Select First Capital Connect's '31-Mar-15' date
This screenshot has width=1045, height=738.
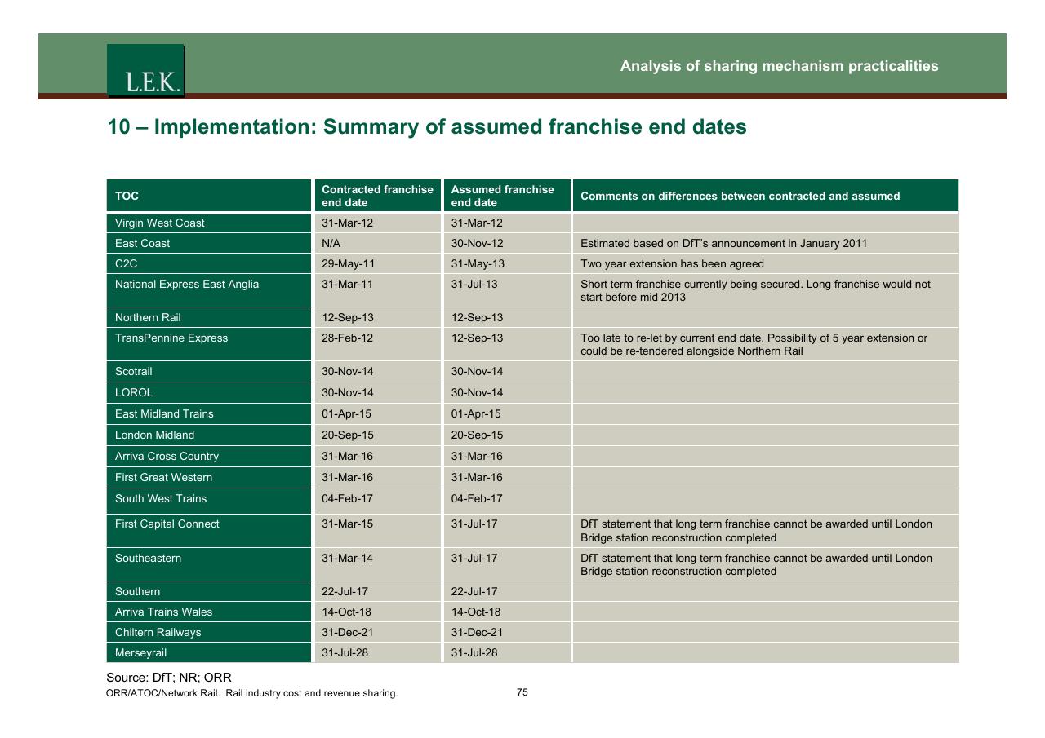coord(377,530)
